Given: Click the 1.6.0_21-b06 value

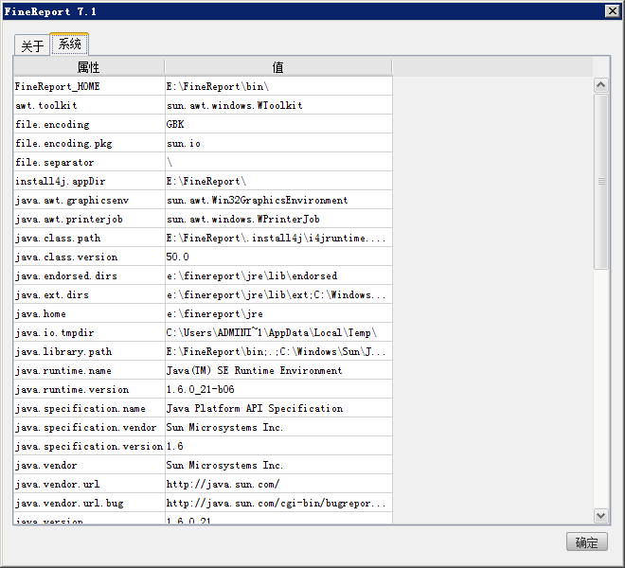Looking at the screenshot, I should point(278,389).
